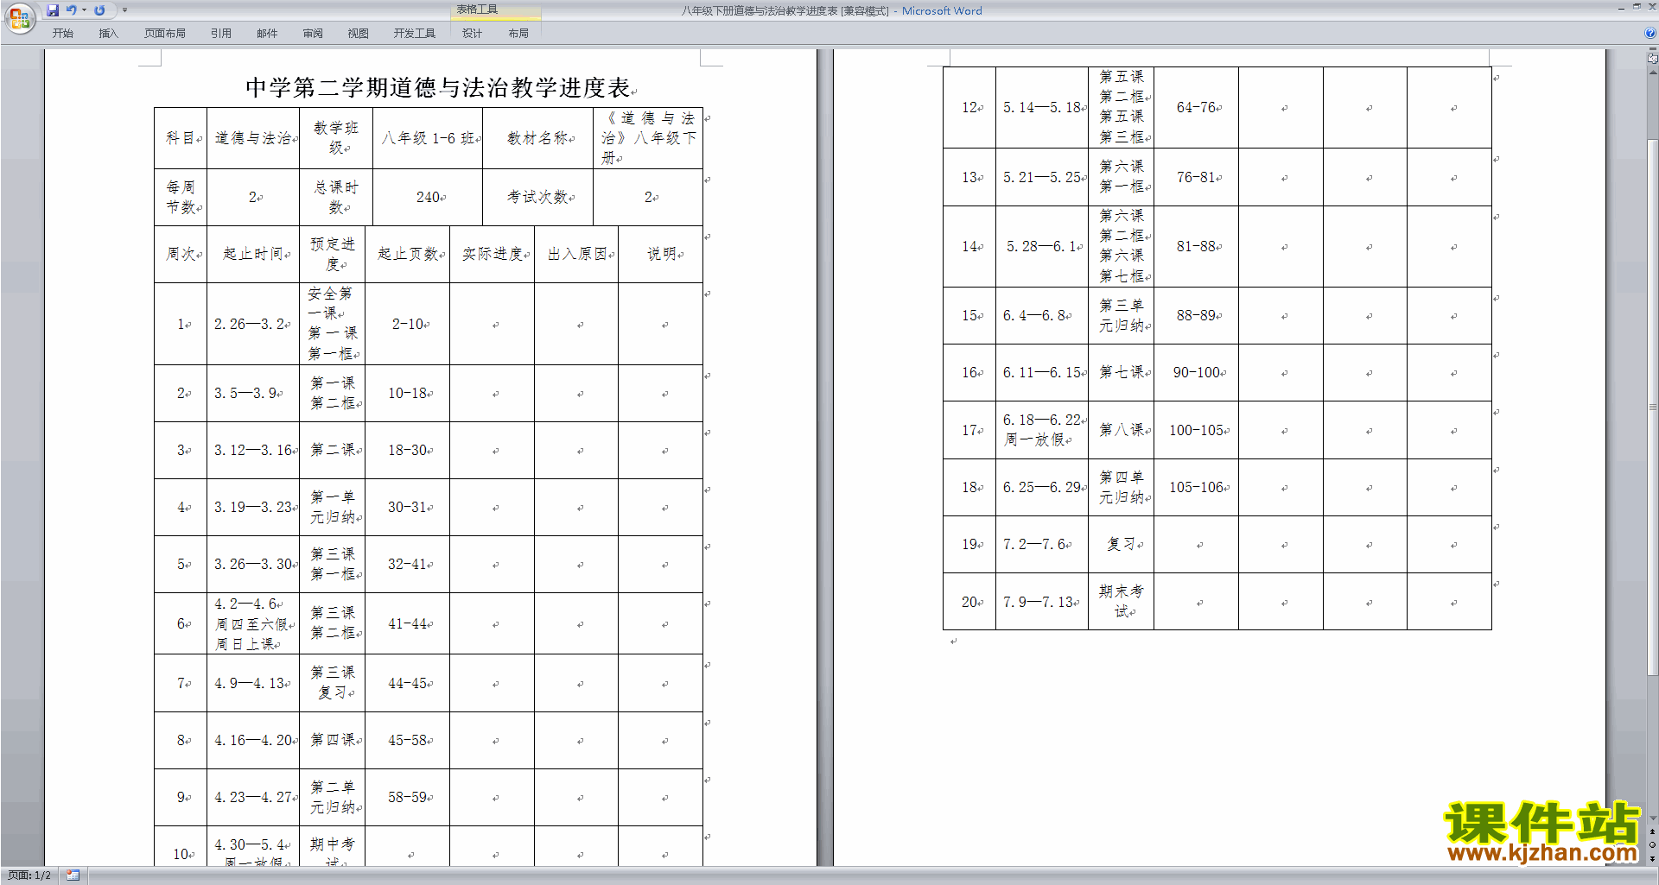
Task: Open Word Help question mark icon
Action: (1650, 33)
